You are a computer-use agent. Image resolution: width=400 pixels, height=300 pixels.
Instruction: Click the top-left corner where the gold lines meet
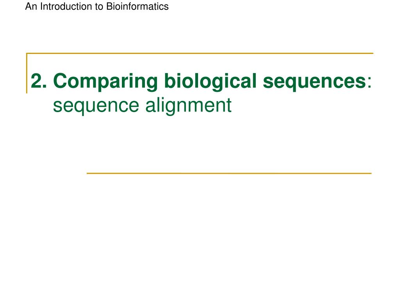pyautogui.click(x=27, y=53)
